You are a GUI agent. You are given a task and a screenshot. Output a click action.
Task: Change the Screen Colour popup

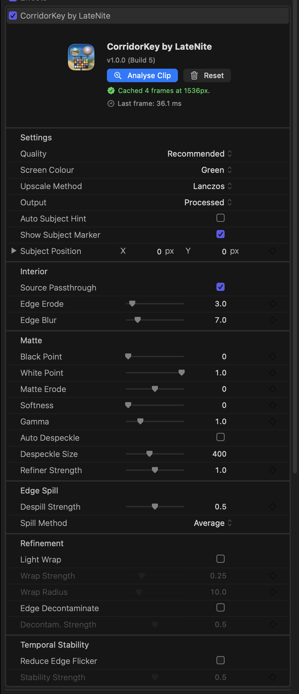click(x=216, y=170)
